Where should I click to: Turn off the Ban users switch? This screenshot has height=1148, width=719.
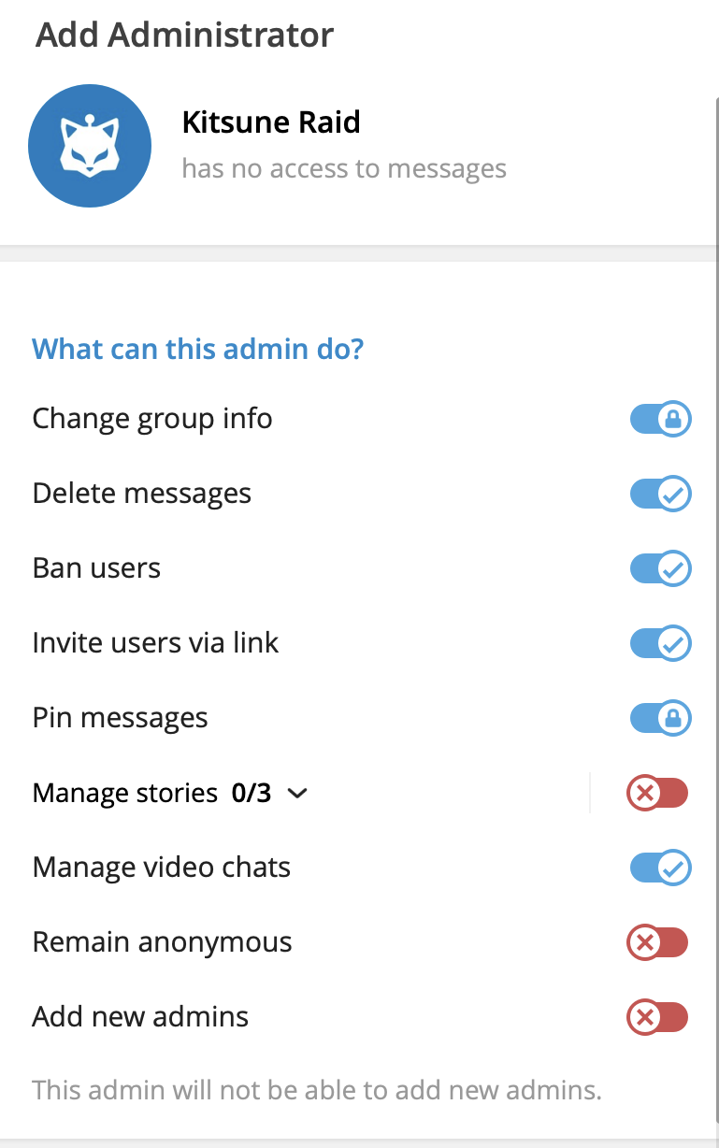pos(660,568)
